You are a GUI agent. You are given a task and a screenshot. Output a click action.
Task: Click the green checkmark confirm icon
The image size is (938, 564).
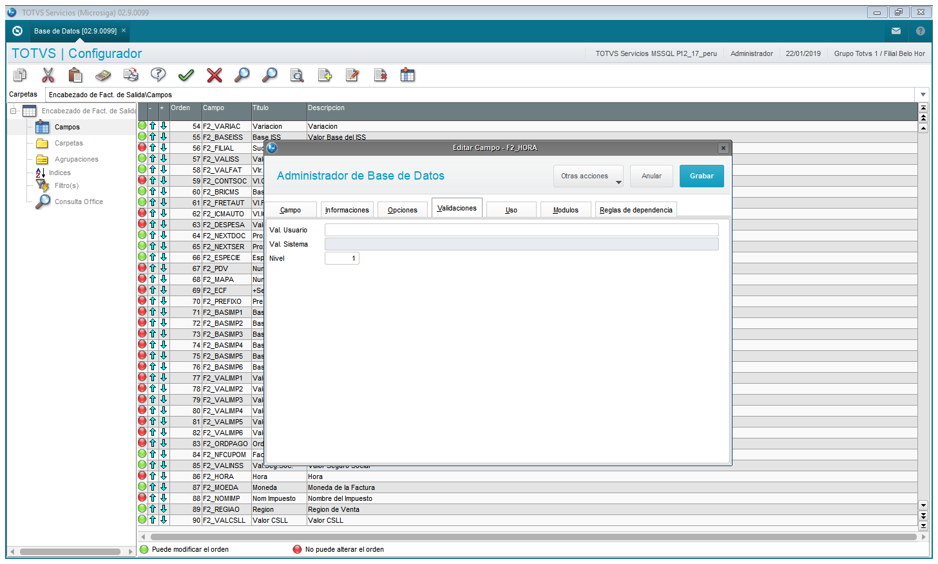pyautogui.click(x=186, y=75)
